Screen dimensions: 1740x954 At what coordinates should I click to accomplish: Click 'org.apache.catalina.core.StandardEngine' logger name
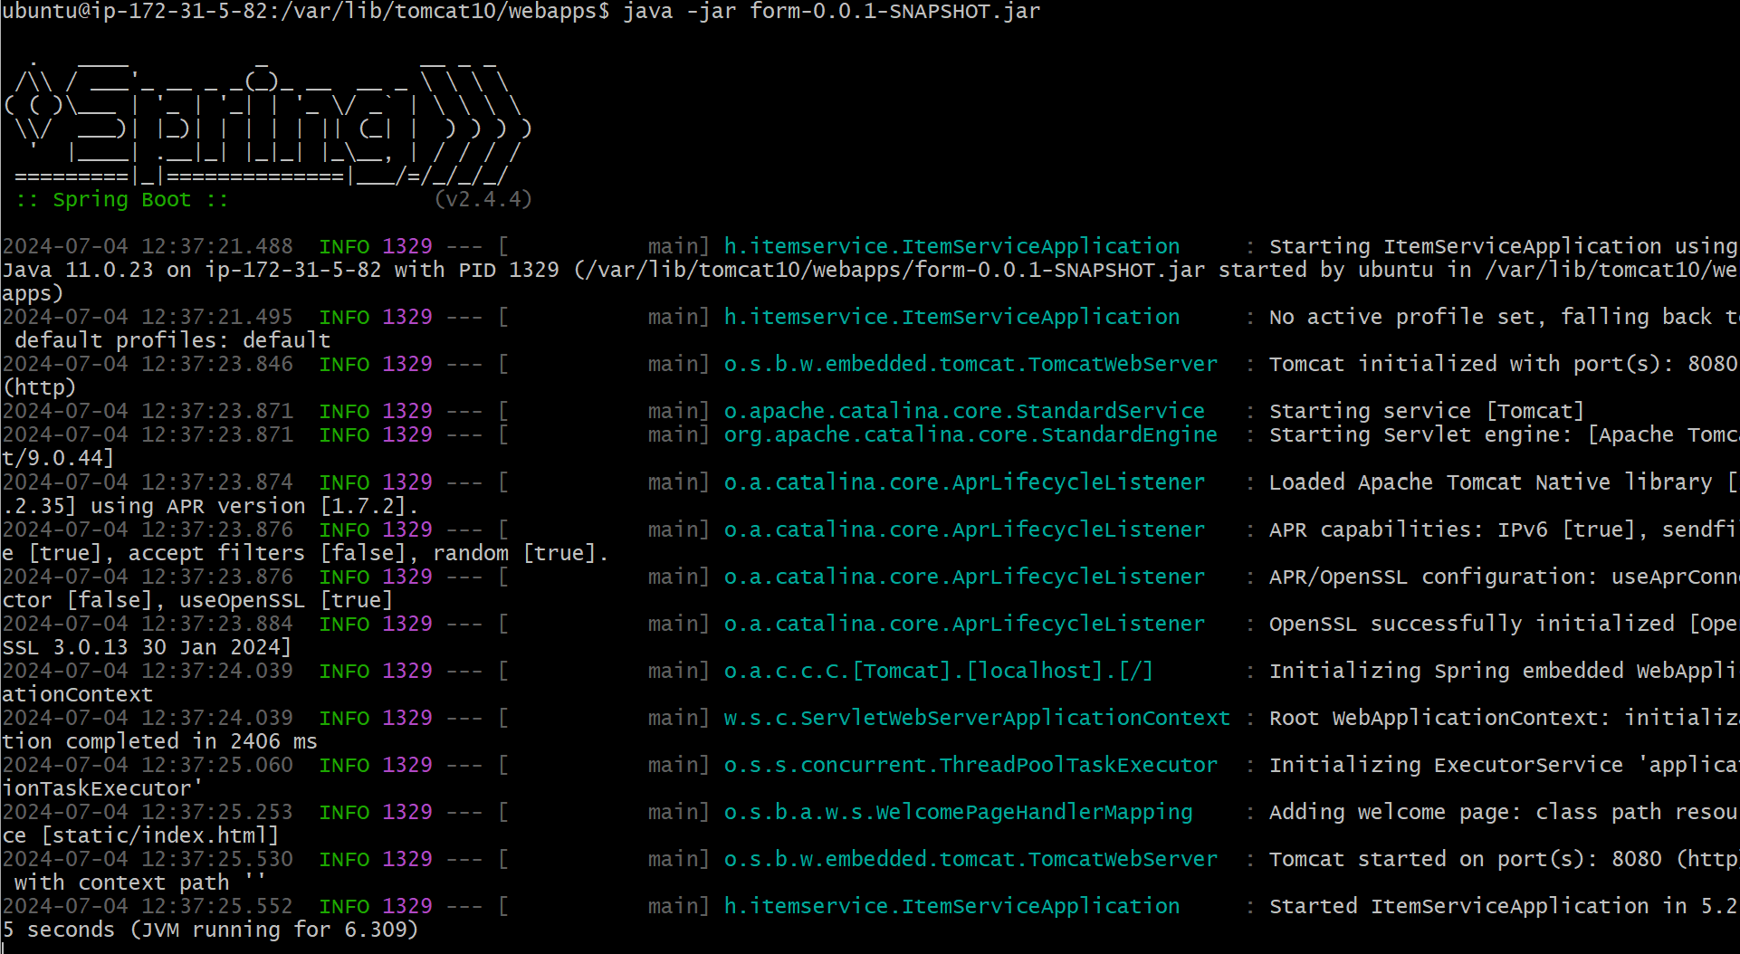[x=970, y=434]
